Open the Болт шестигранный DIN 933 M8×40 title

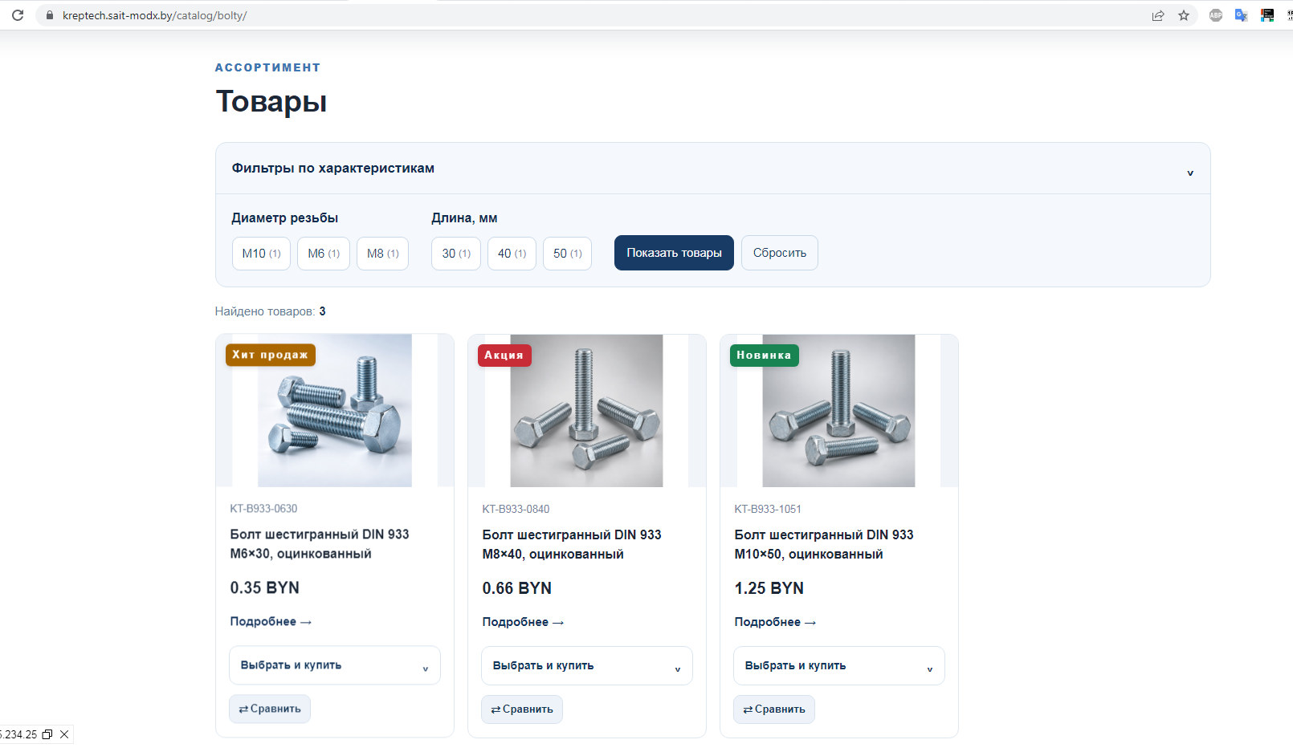(x=572, y=544)
